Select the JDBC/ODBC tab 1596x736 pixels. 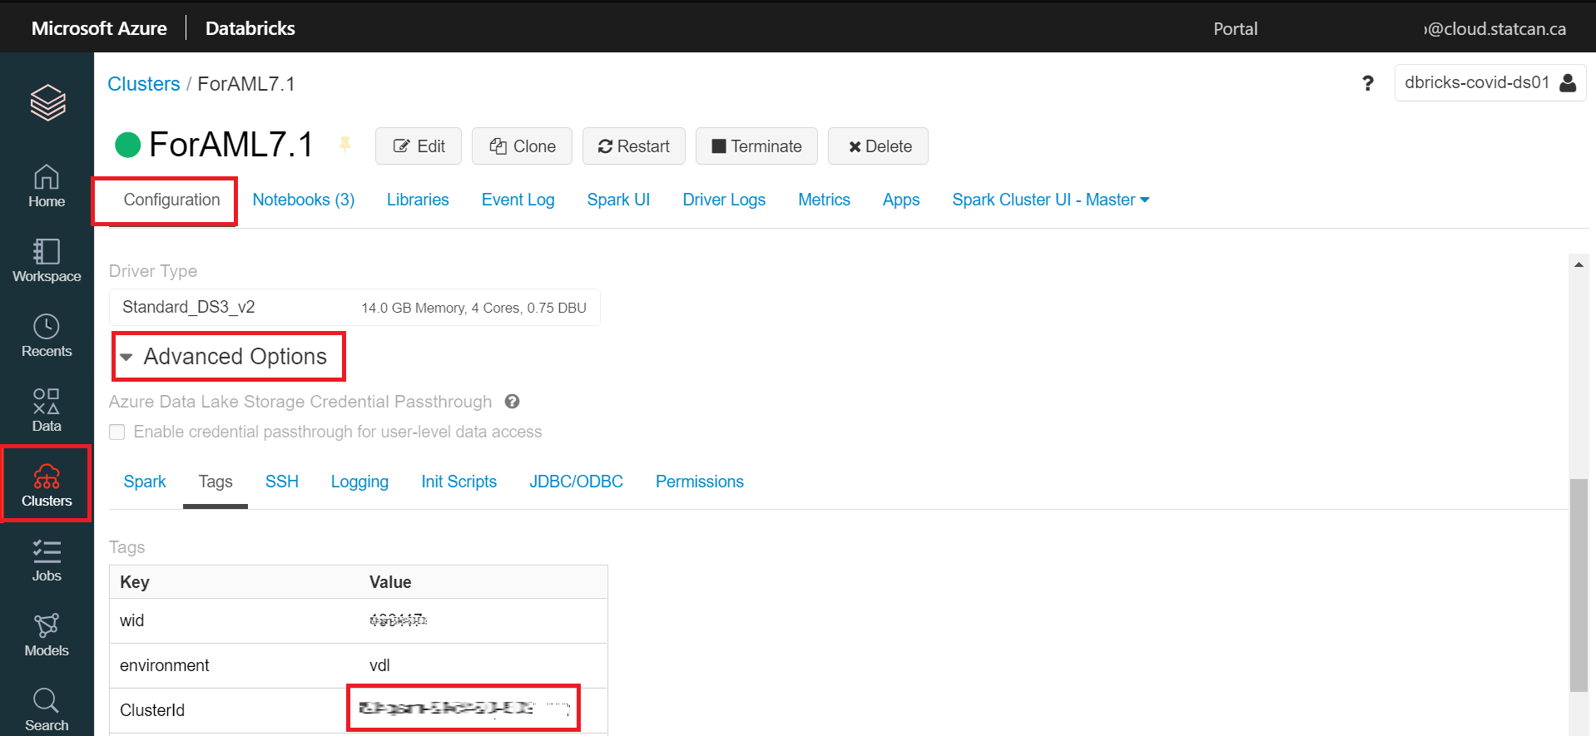pos(576,482)
